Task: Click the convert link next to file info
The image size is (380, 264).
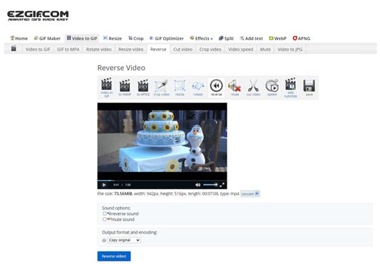Action: [250, 194]
